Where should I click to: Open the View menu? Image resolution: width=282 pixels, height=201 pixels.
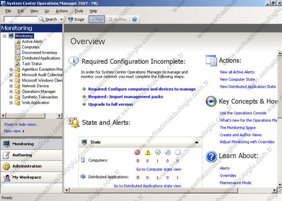(x=34, y=11)
